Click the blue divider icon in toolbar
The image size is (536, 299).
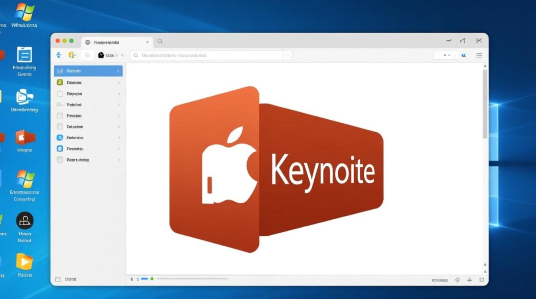(59, 55)
